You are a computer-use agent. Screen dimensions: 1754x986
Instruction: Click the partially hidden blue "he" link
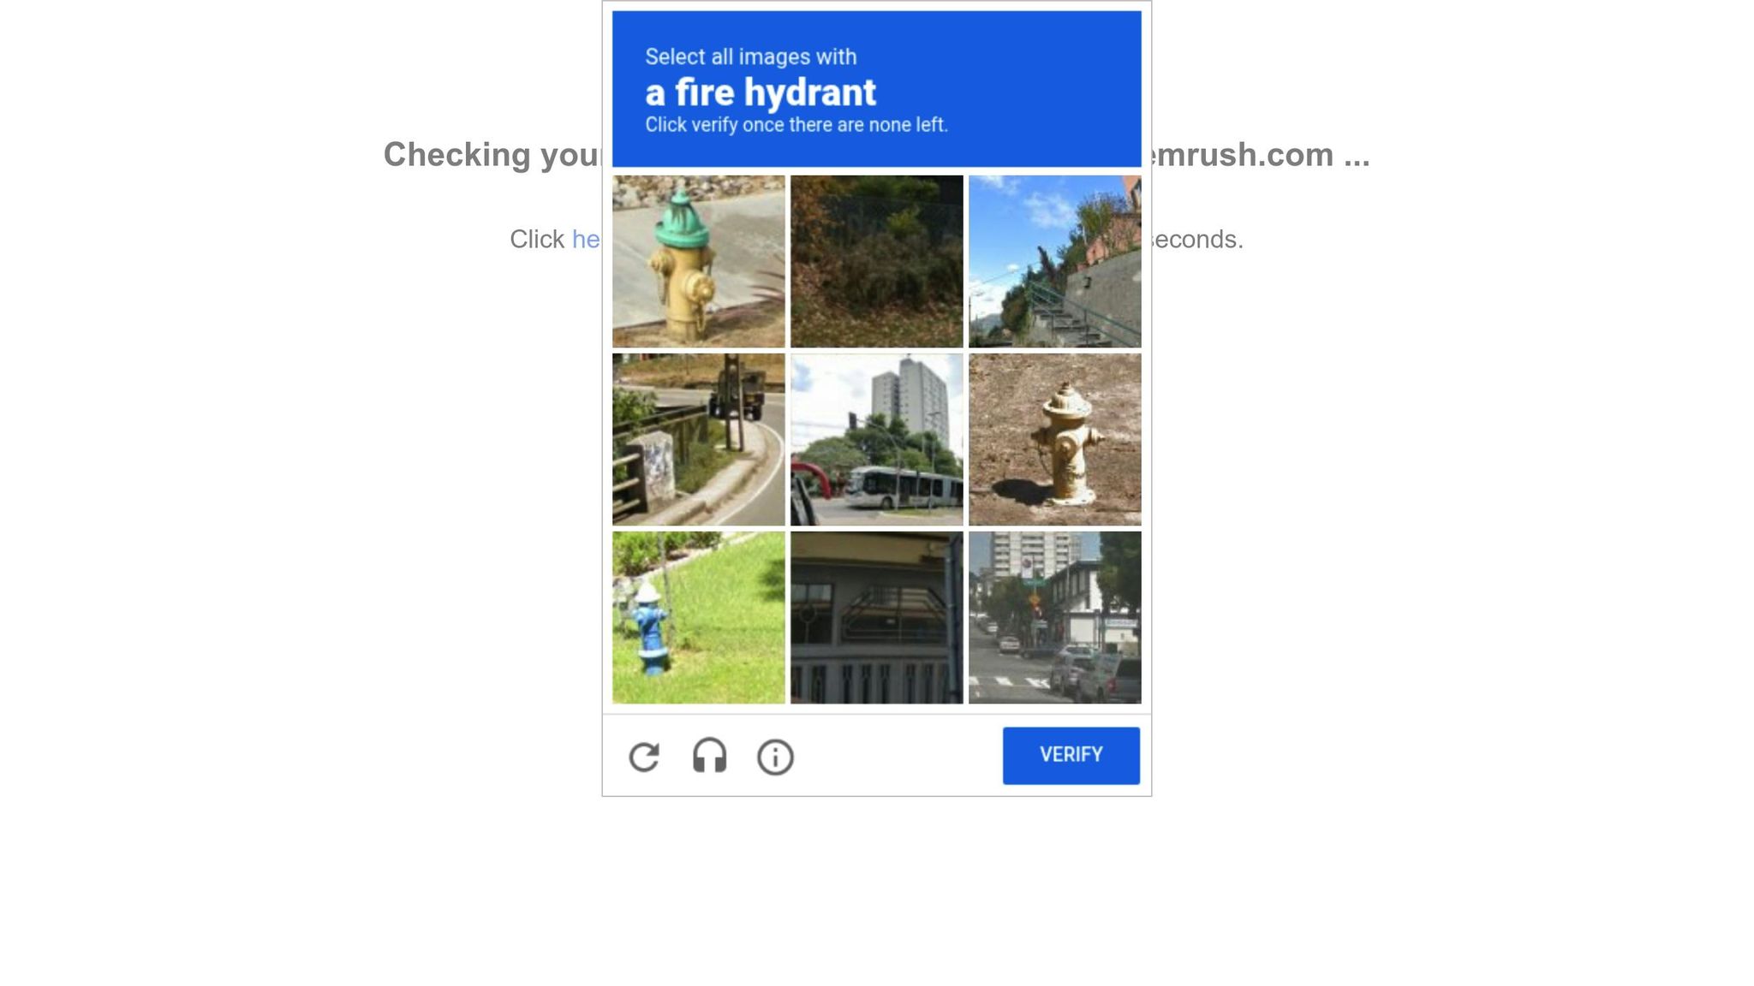587,240
